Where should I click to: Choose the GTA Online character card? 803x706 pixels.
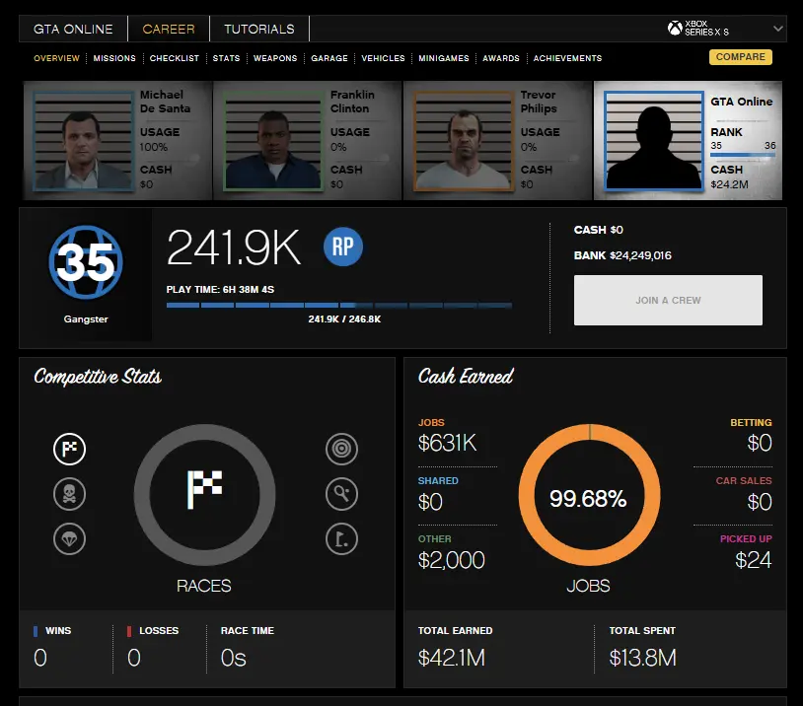click(689, 140)
